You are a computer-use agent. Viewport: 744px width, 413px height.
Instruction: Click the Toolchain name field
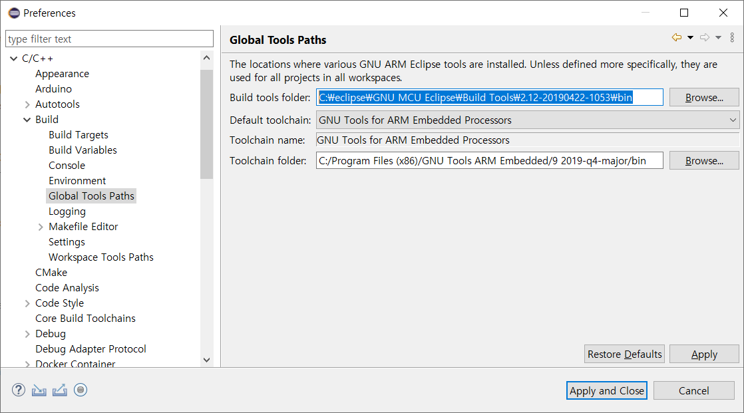click(x=528, y=140)
